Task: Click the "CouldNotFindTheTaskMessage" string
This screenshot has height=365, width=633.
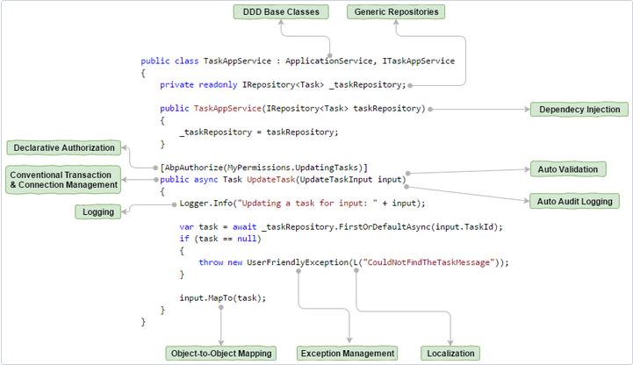Action: (x=428, y=262)
